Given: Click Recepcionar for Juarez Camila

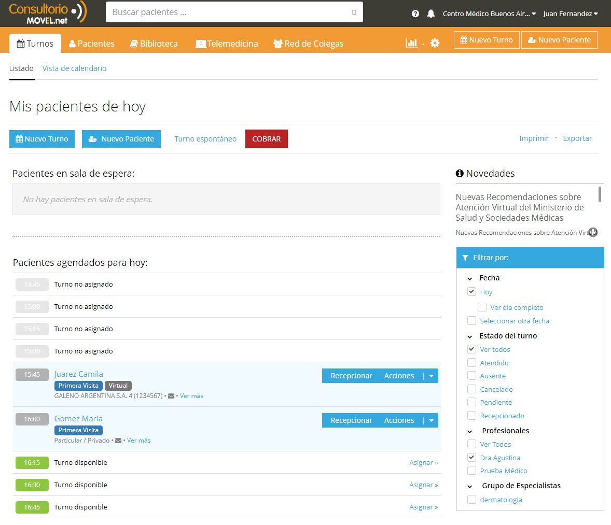Looking at the screenshot, I should click(x=351, y=376).
